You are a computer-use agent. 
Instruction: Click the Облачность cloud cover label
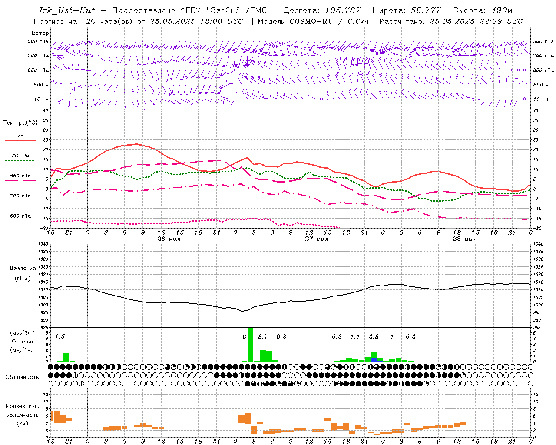(x=22, y=377)
